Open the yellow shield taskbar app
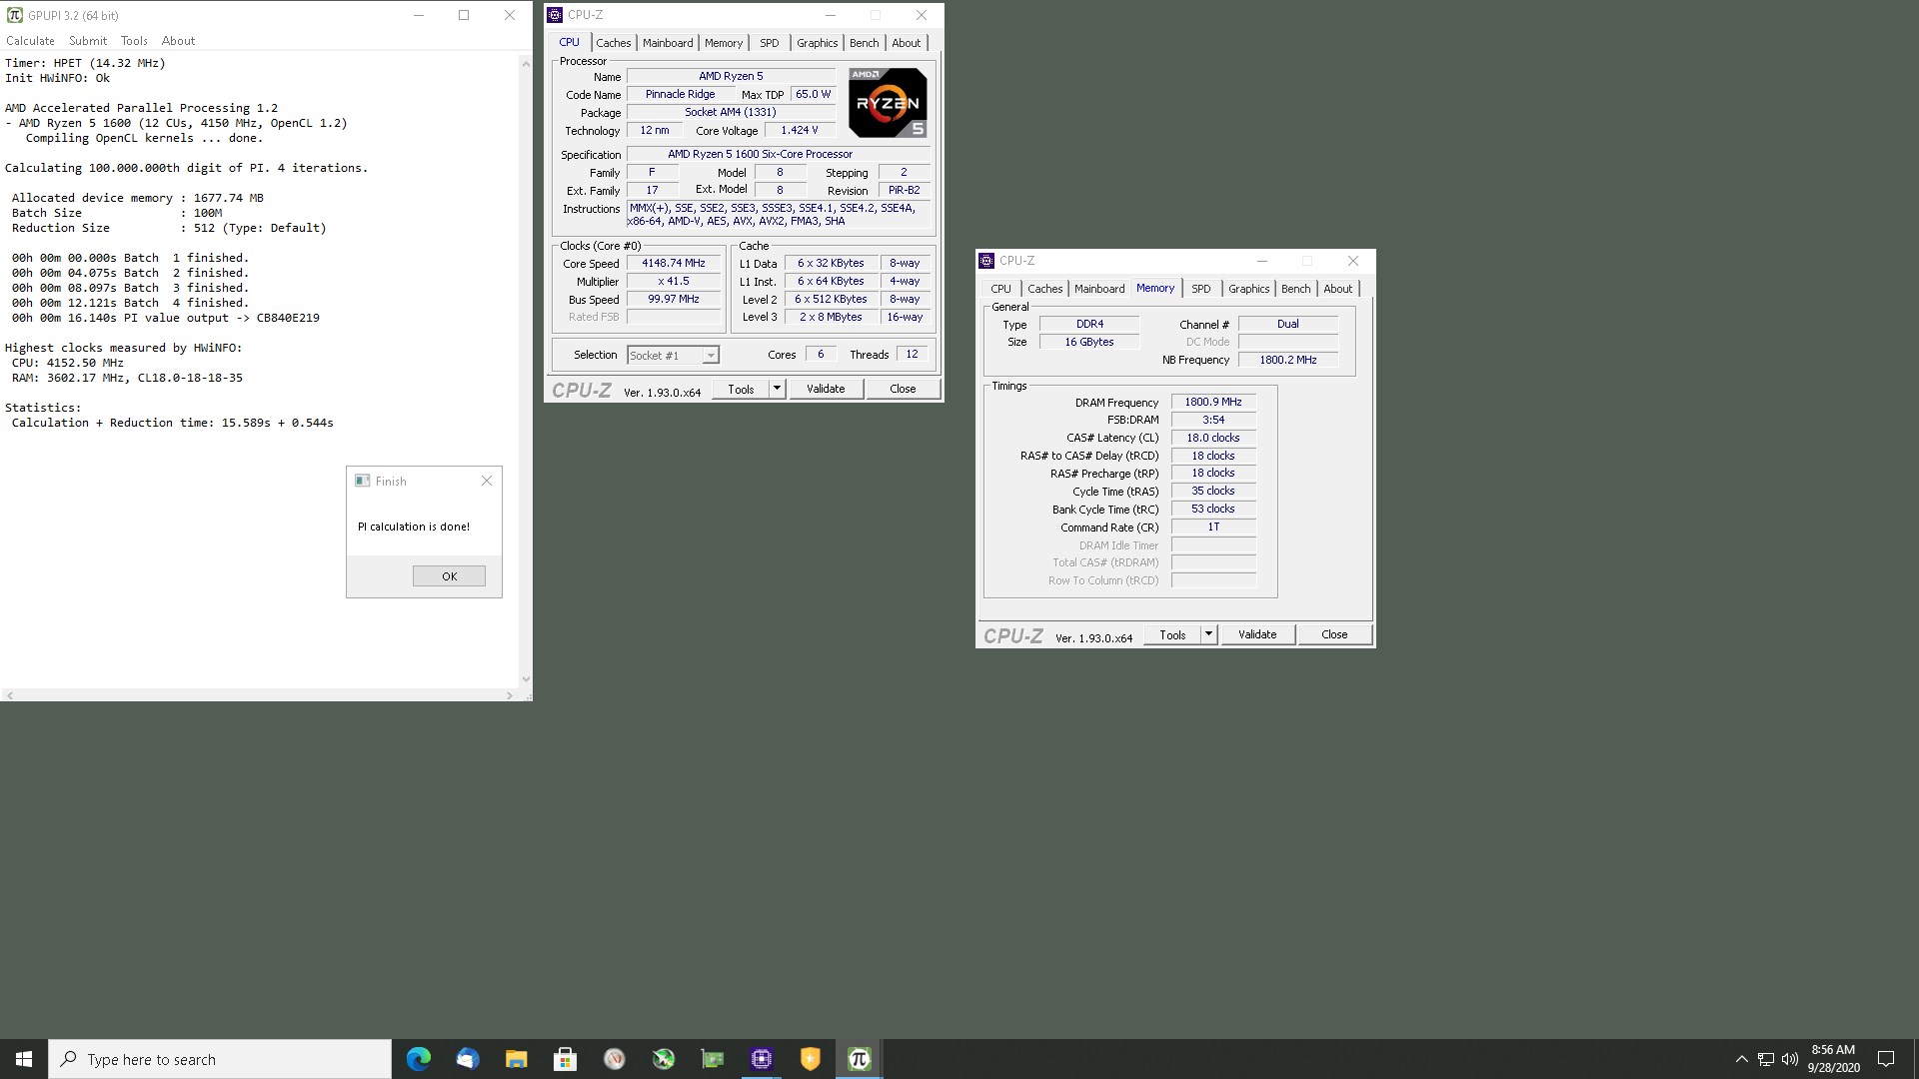The height and width of the screenshot is (1079, 1919). [810, 1059]
